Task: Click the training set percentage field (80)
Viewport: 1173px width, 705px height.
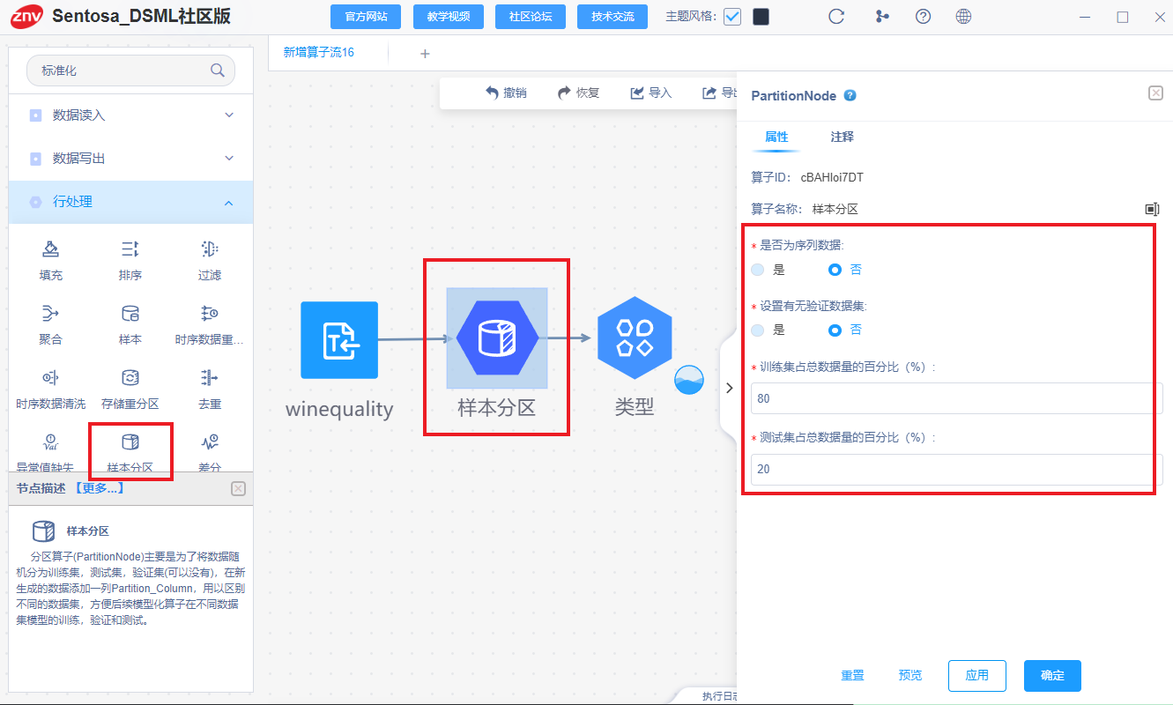Action: (956, 398)
